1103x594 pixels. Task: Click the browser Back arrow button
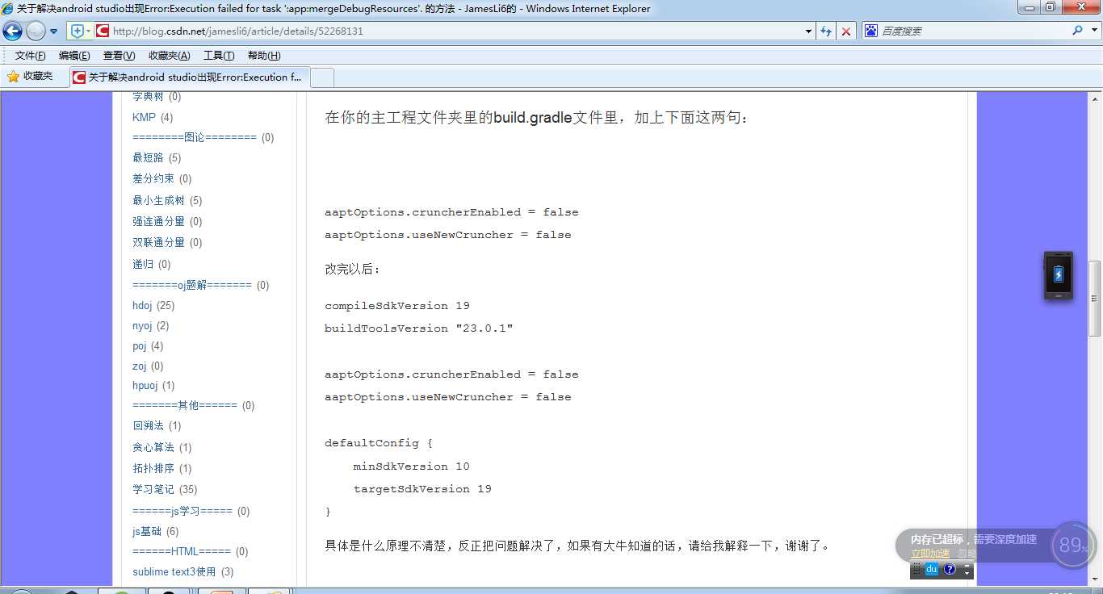point(12,31)
